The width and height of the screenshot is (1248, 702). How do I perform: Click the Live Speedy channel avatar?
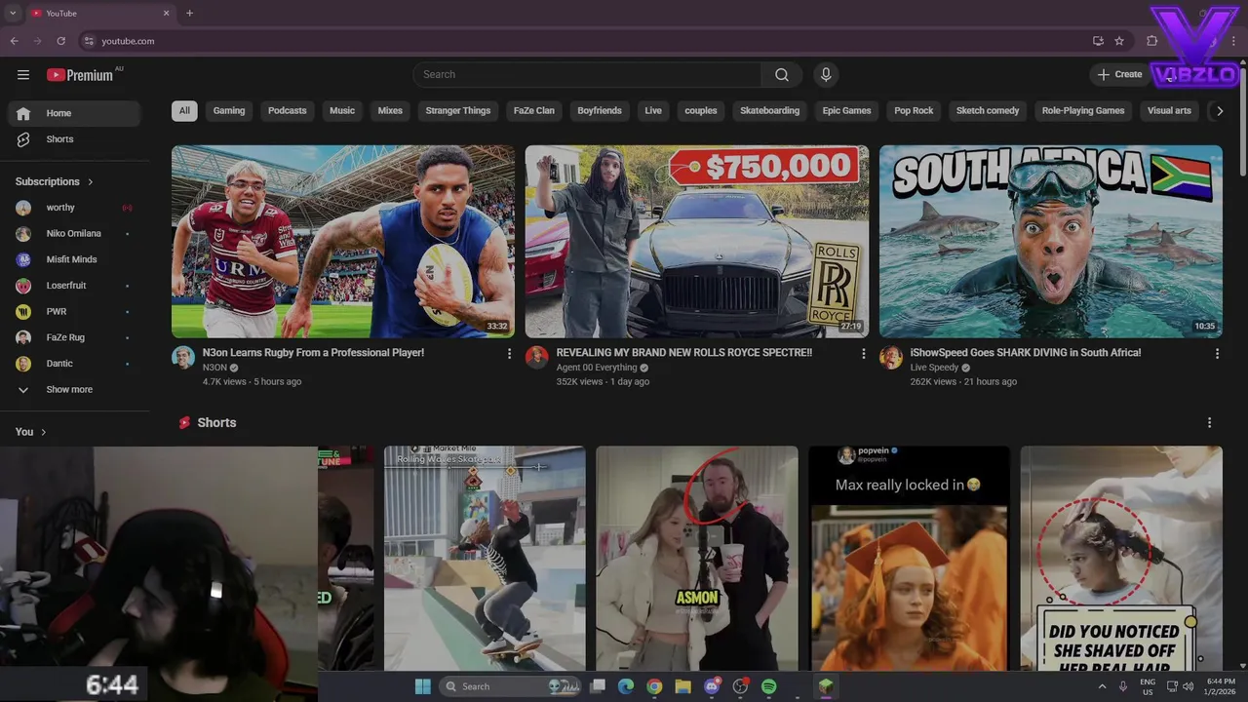tap(891, 357)
